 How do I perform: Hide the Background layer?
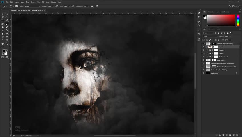tap(203, 73)
